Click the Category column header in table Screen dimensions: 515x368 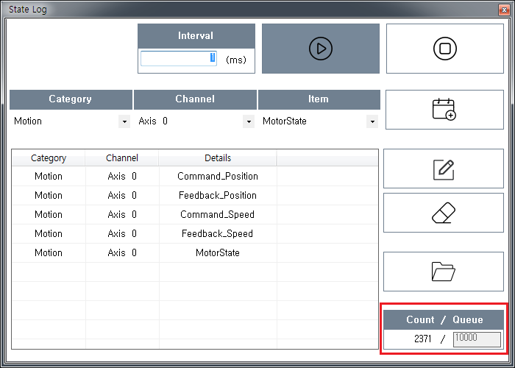[49, 158]
